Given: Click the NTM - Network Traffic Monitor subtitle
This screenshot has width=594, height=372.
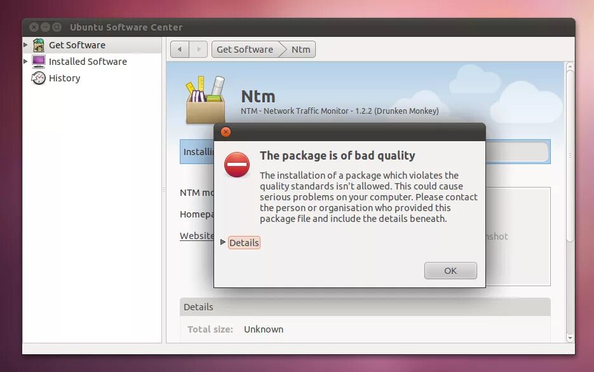Looking at the screenshot, I should coord(340,111).
